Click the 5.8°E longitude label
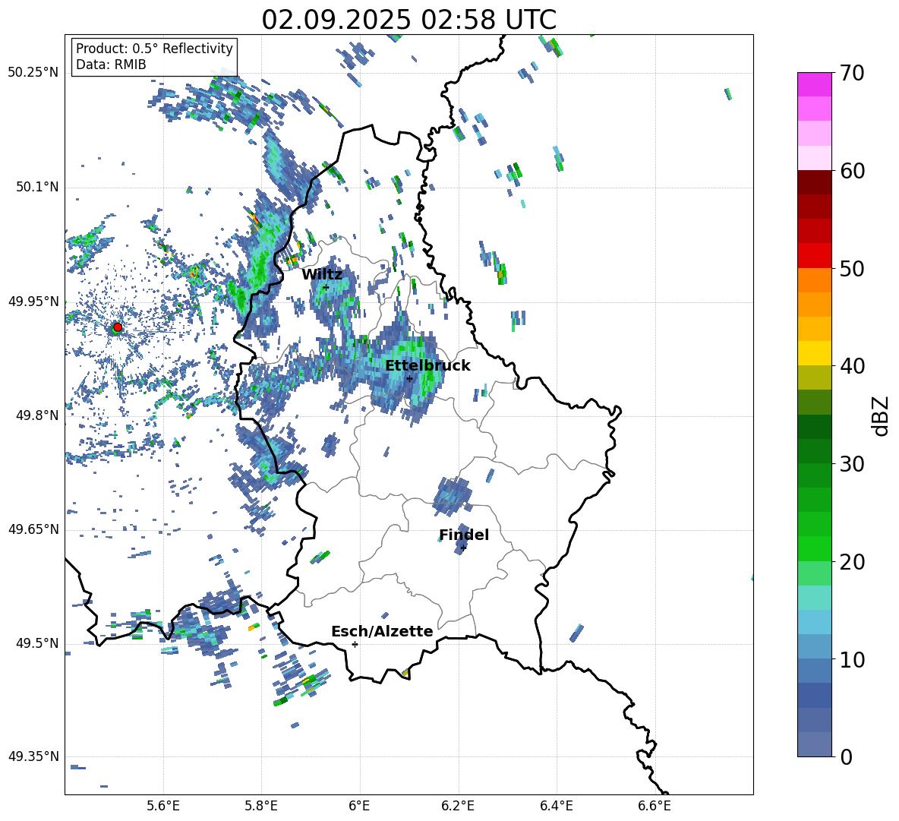Viewport: 899px width, 821px height. point(261,807)
